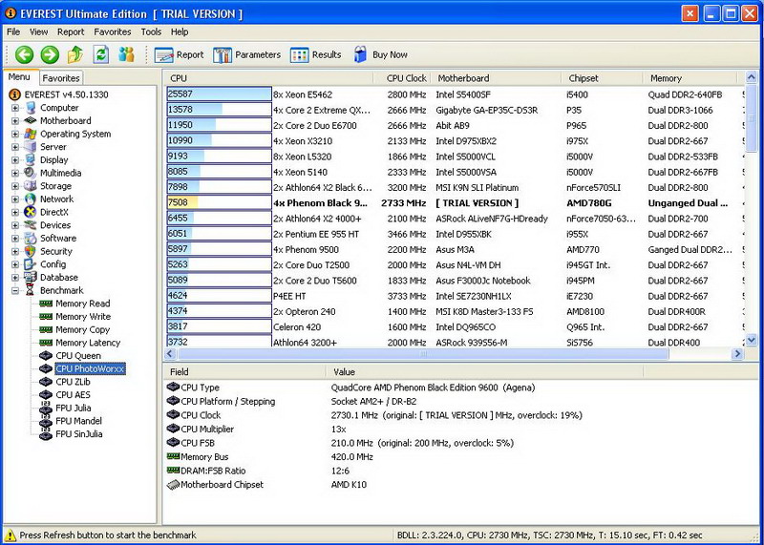Select the Computer tree icon
Image resolution: width=764 pixels, height=545 pixels.
pyautogui.click(x=31, y=108)
